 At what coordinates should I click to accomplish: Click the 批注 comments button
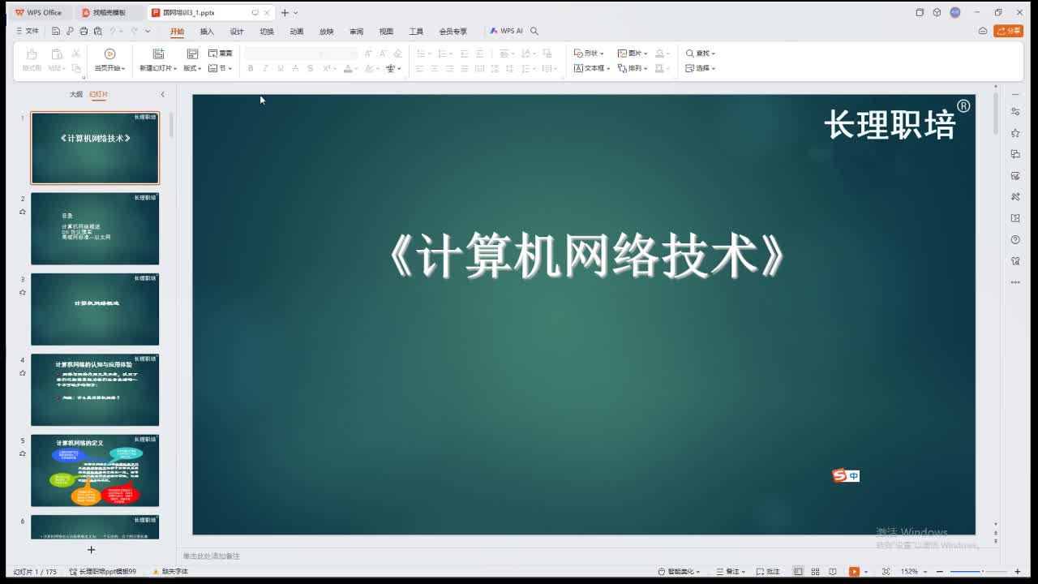coord(767,571)
